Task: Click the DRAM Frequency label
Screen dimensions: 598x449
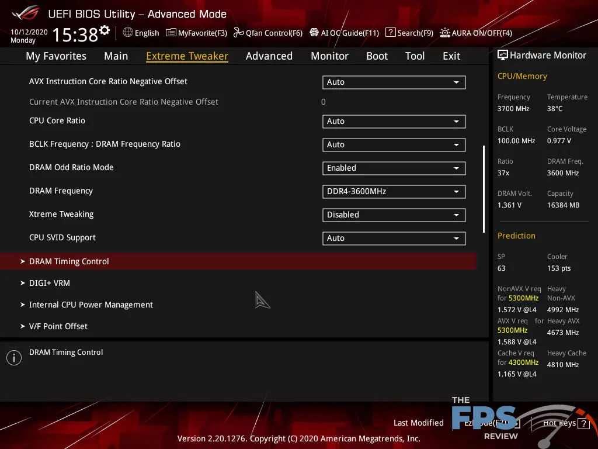Action: 61,191
